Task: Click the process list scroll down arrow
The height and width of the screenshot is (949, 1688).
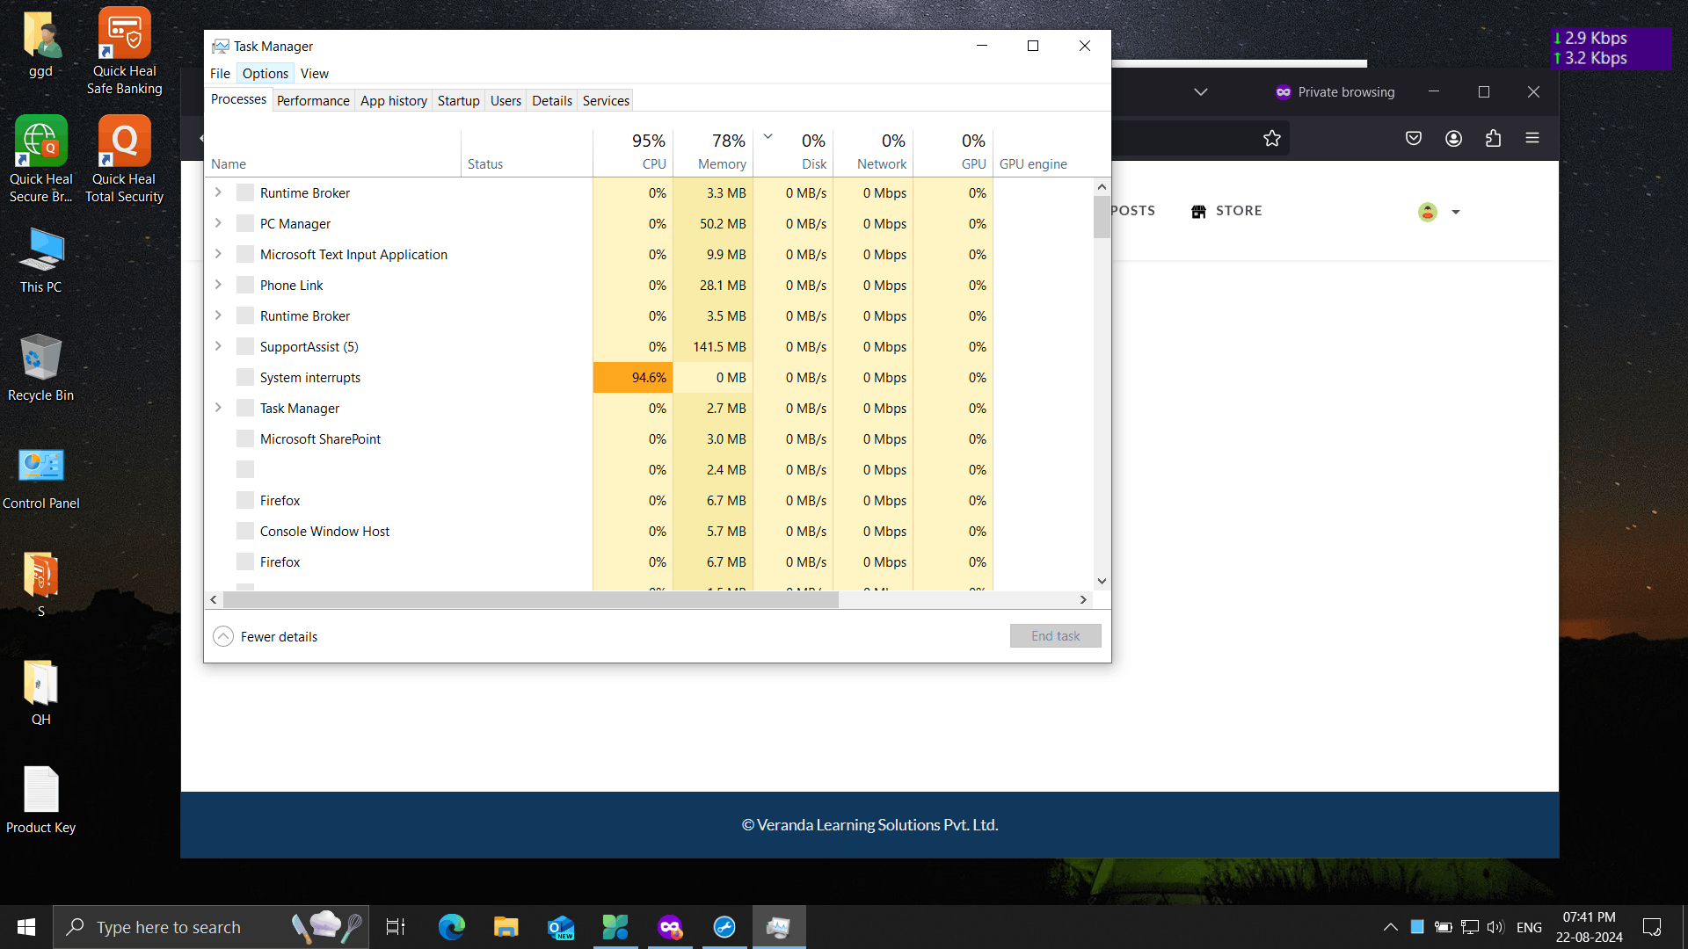Action: [x=1102, y=581]
